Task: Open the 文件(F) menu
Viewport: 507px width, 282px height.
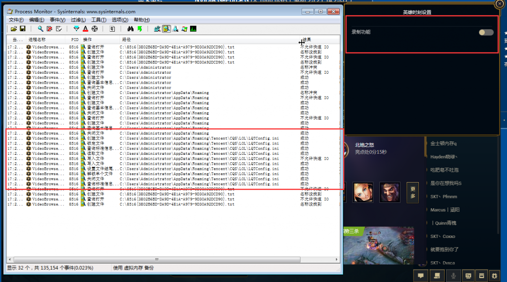Action: [x=16, y=20]
